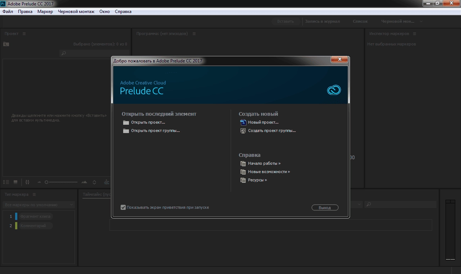This screenshot has width=461, height=274.
Task: Click Новый проект... link
Action: 263,123
